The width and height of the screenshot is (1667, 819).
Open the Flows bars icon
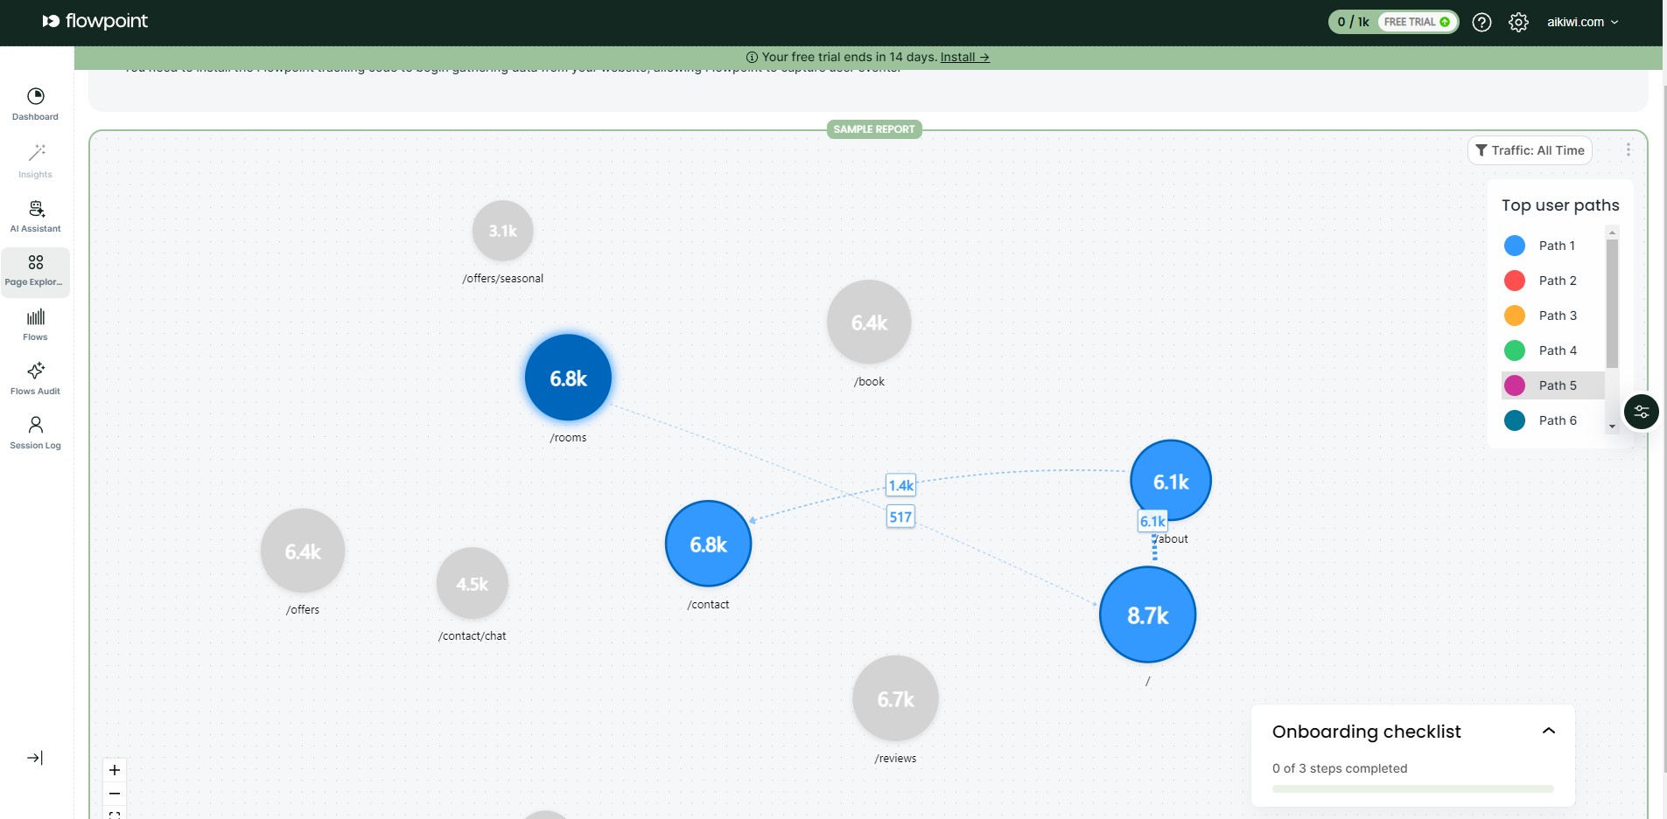tap(36, 316)
